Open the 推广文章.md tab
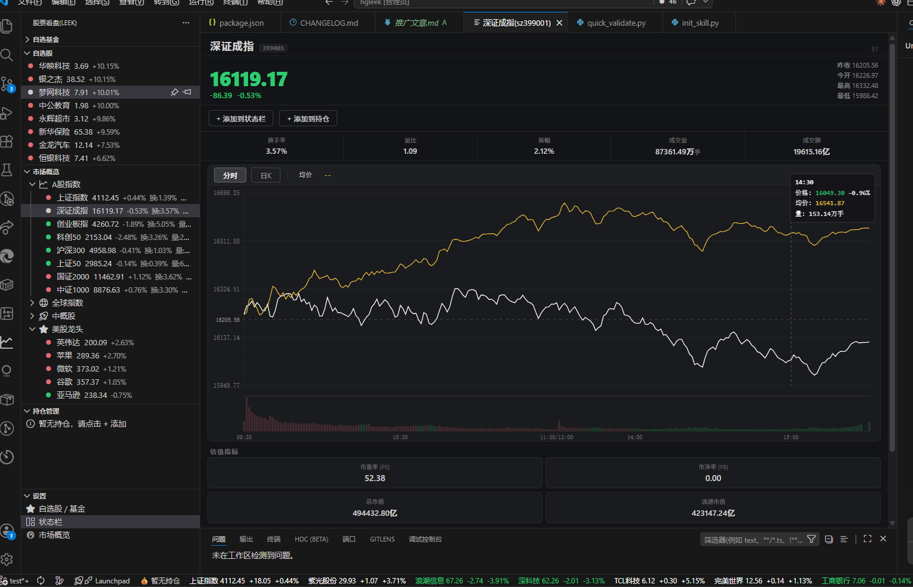Screen dimensions: 913x587 [x=419, y=23]
